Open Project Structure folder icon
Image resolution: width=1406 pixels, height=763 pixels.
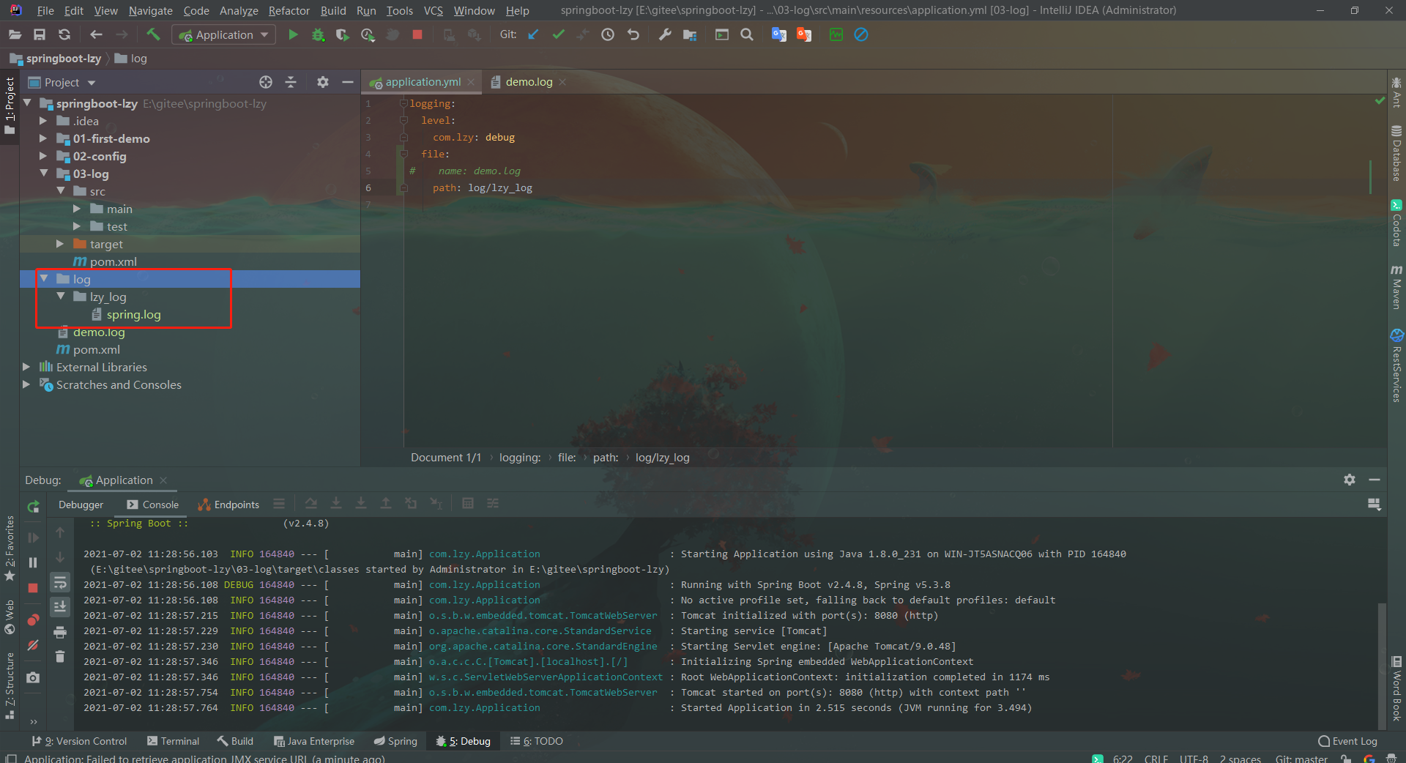(x=690, y=34)
